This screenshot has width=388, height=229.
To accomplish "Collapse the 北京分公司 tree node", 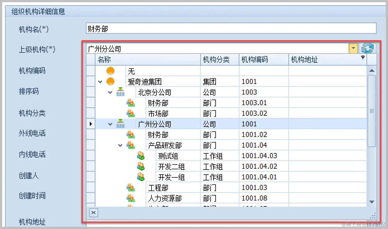I will [110, 92].
